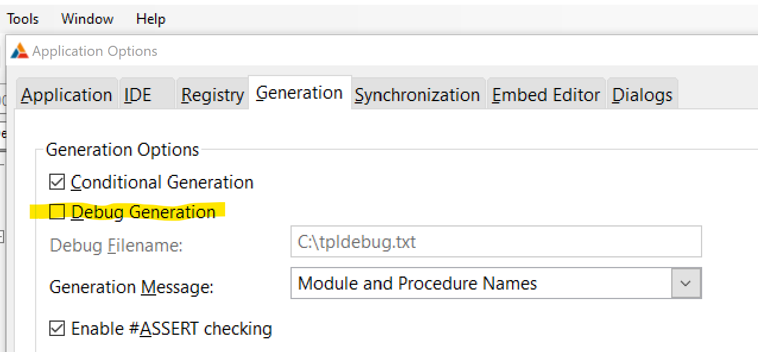
Task: Click the Application Options title bar
Action: pyautogui.click(x=356, y=51)
